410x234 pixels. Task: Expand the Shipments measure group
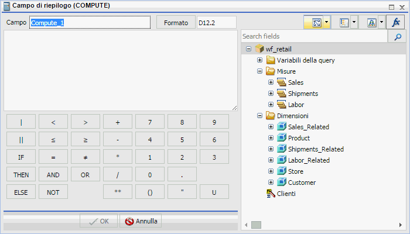pyautogui.click(x=271, y=93)
